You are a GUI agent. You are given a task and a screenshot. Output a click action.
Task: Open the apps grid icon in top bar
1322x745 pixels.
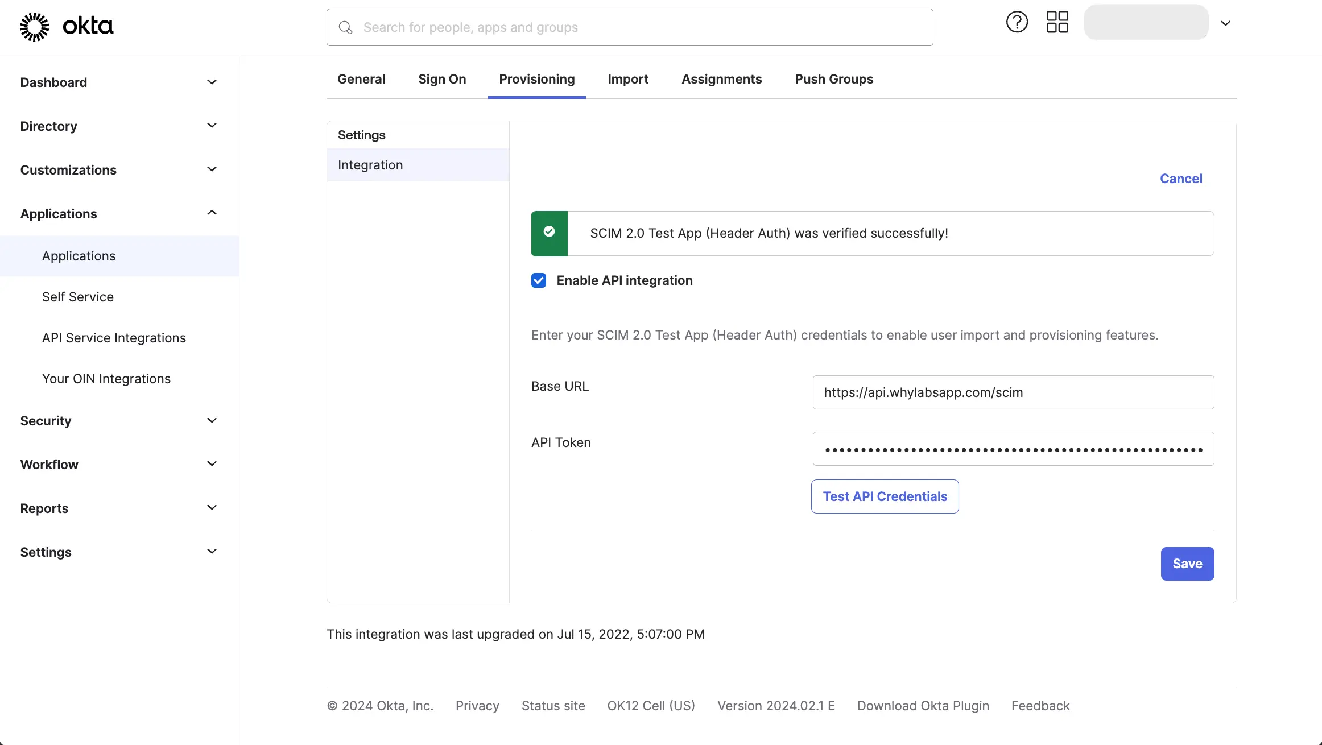[x=1057, y=22]
